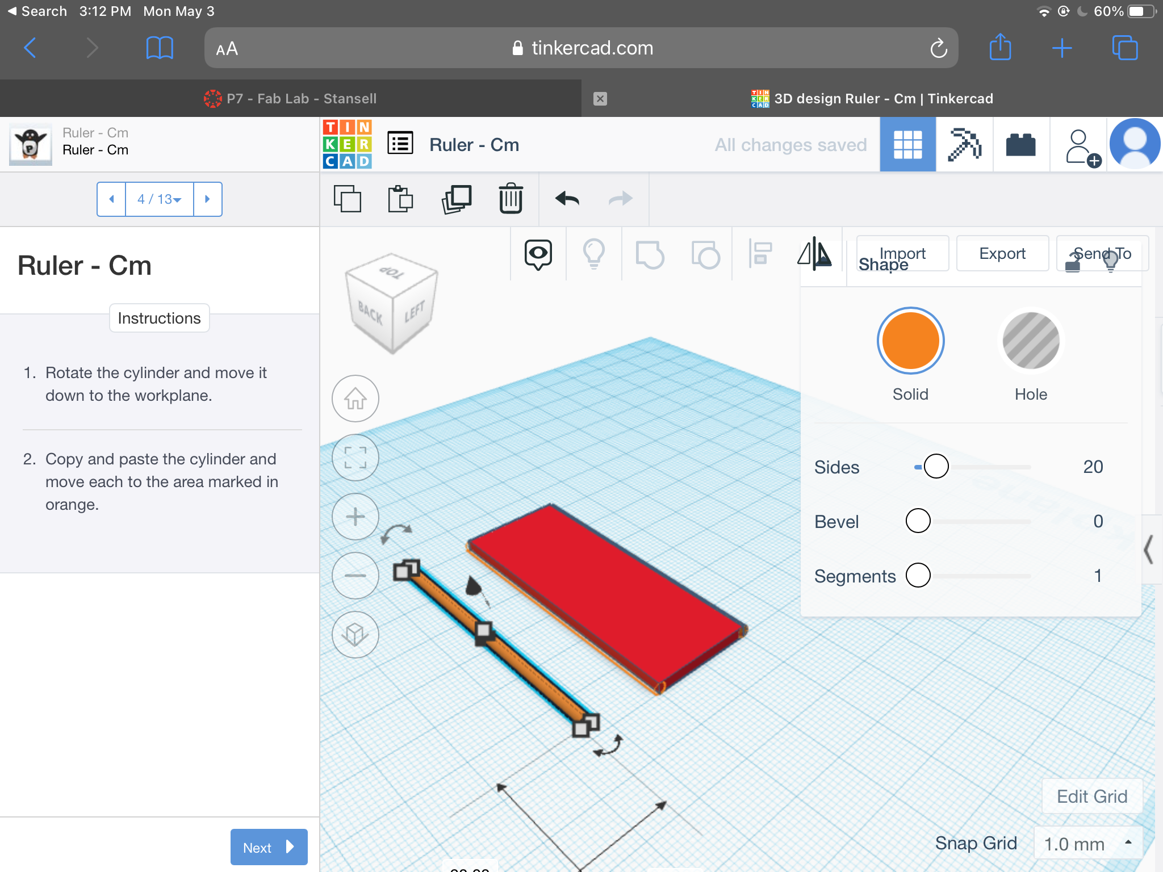Delete selection with the trash icon
Viewport: 1163px width, 872px height.
(x=511, y=198)
